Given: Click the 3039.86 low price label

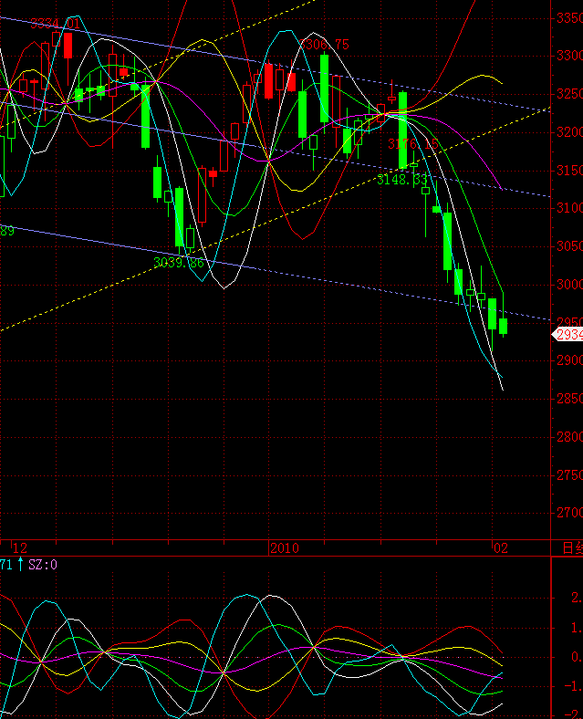Looking at the screenshot, I should click(178, 263).
